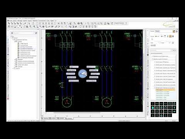Select the orange highlighted row in right panel list

[x=165, y=90]
